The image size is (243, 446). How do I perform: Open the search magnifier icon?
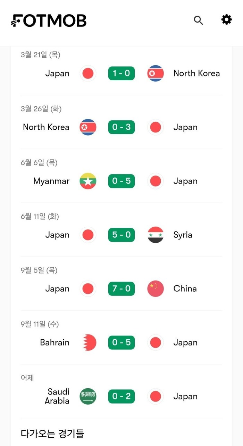198,20
